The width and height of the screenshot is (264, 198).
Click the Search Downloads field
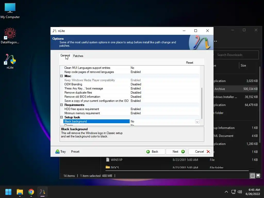coord(236,55)
